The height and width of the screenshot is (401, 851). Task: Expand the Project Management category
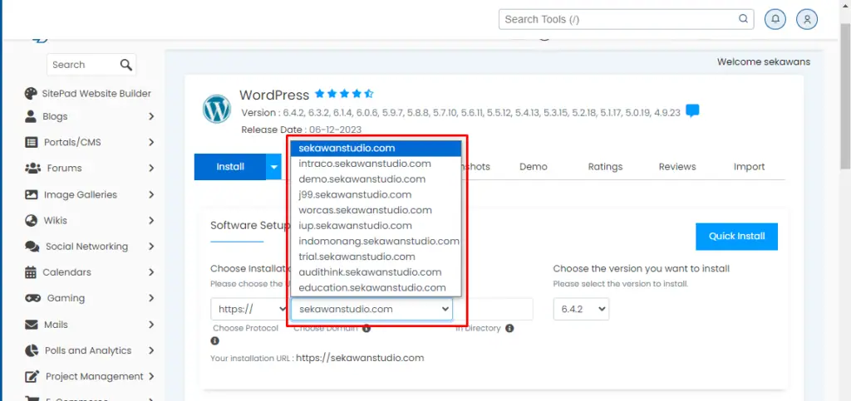[151, 377]
